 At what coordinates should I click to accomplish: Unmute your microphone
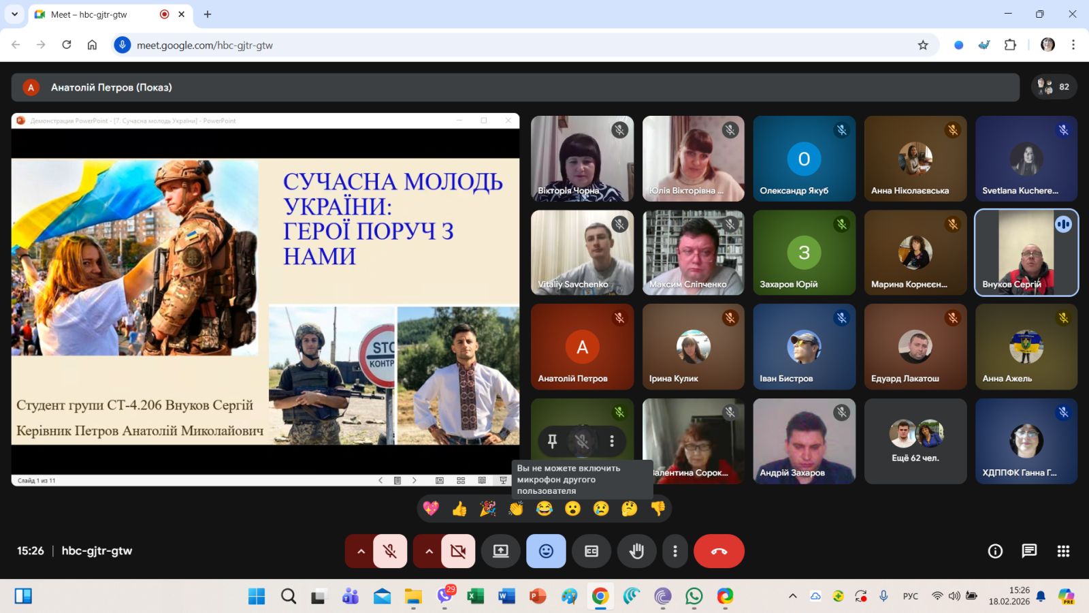390,551
